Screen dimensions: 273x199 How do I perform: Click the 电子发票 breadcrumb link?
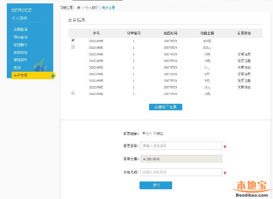[109, 6]
